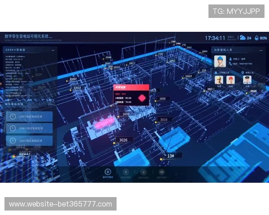Select equipment label 22027
The height and width of the screenshot is (215, 269).
[173, 61]
